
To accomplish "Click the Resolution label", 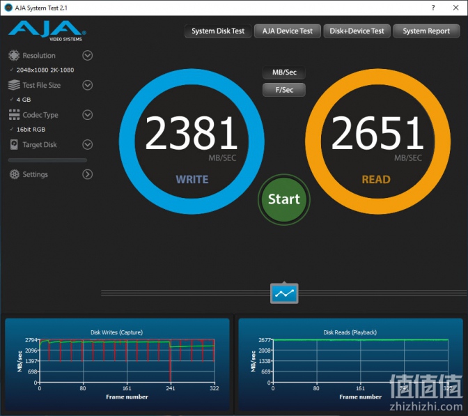I will coord(39,56).
